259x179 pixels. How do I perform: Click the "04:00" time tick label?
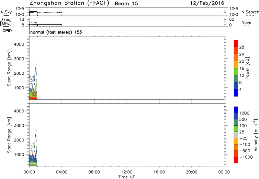point(62,172)
